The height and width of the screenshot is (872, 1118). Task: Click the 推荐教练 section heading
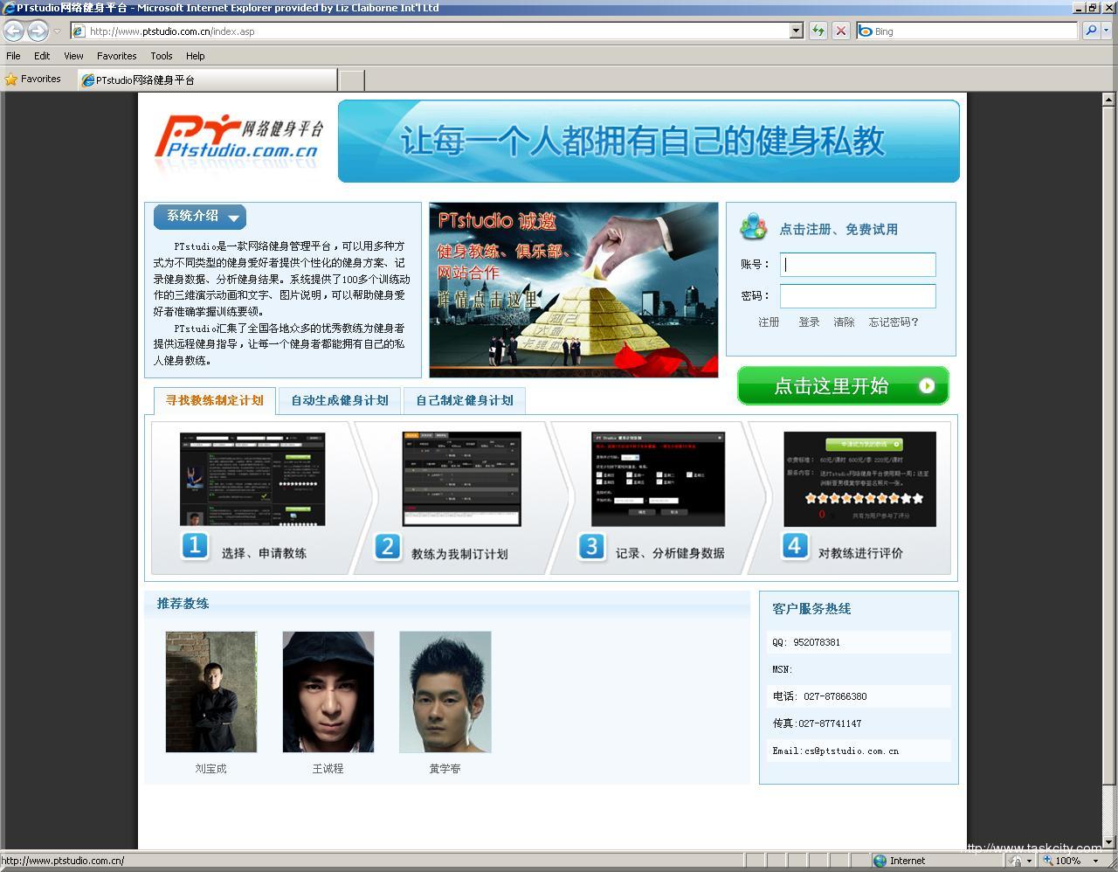point(183,604)
